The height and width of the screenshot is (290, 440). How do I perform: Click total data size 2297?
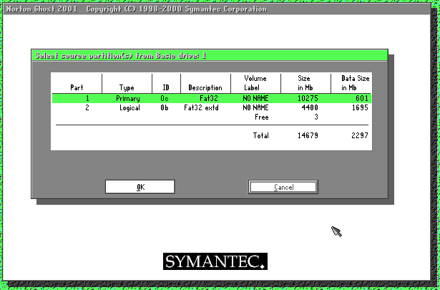click(360, 135)
